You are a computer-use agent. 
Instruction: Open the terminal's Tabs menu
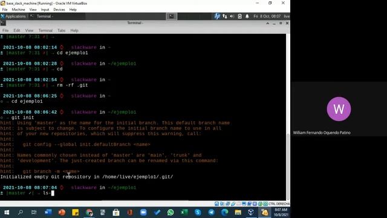tap(62, 31)
